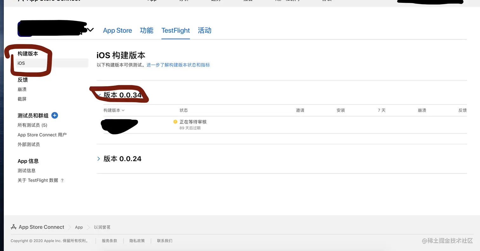Open 截屏 feedback in the sidebar
This screenshot has width=480, height=251.
click(x=22, y=99)
